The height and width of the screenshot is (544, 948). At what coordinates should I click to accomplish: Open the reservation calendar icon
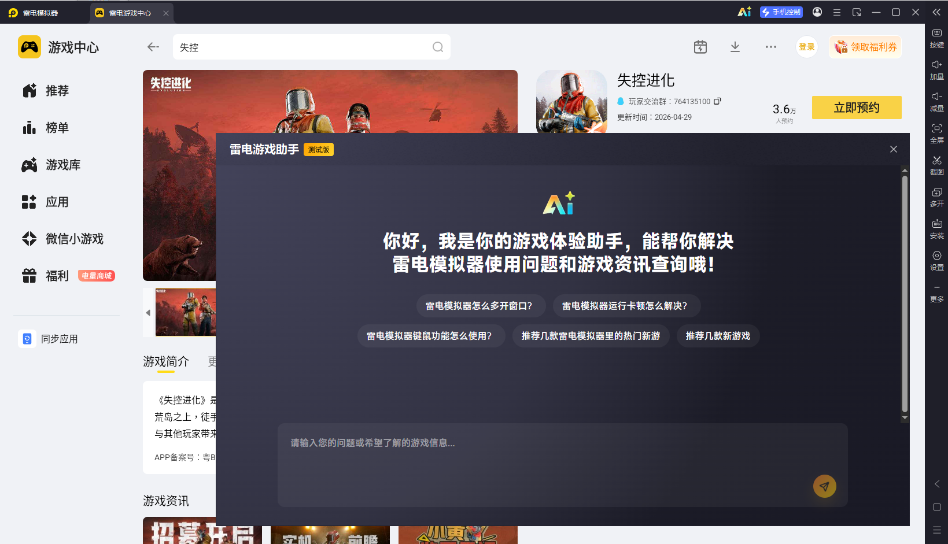point(700,47)
